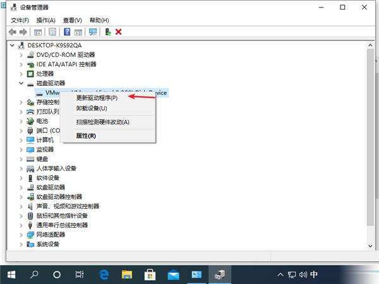
Task: Choose 卸载设备(U) in context menu
Action: pos(108,109)
